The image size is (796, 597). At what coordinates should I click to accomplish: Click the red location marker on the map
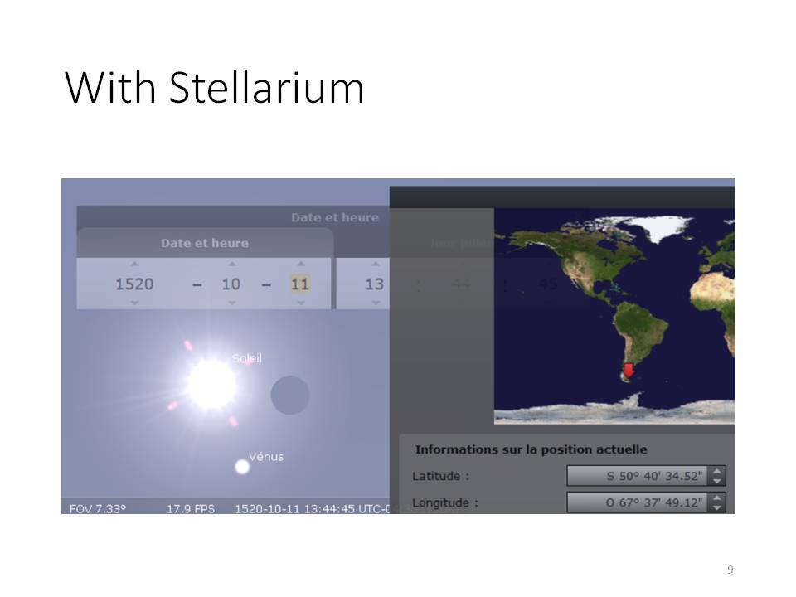tap(629, 371)
